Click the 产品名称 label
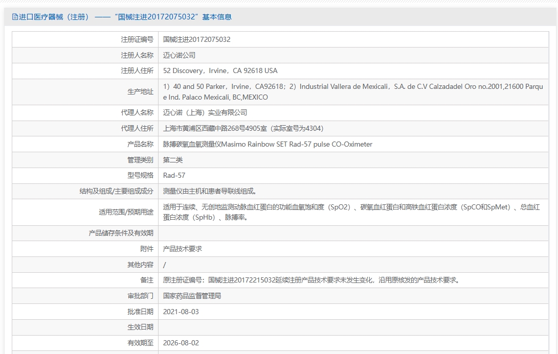This screenshot has height=354, width=558. 140,144
